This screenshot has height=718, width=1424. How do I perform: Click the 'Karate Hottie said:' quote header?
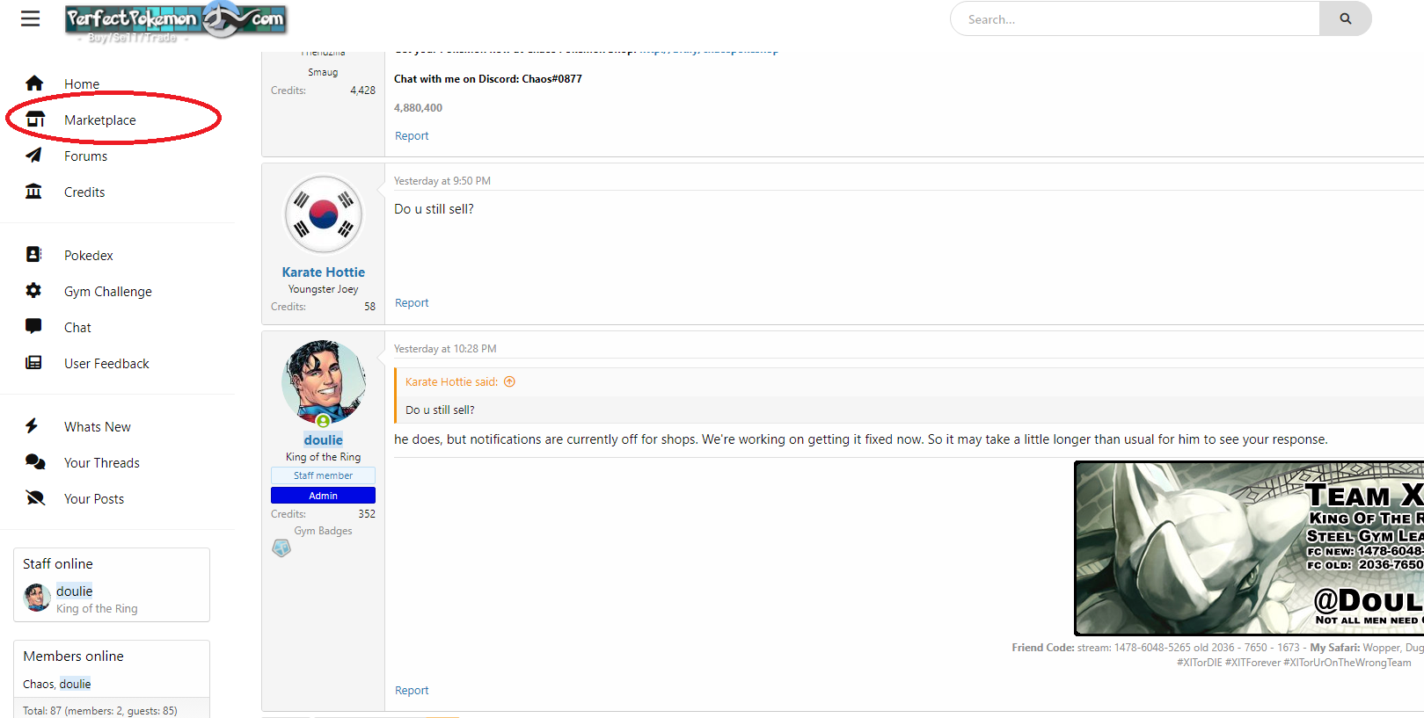pos(451,382)
